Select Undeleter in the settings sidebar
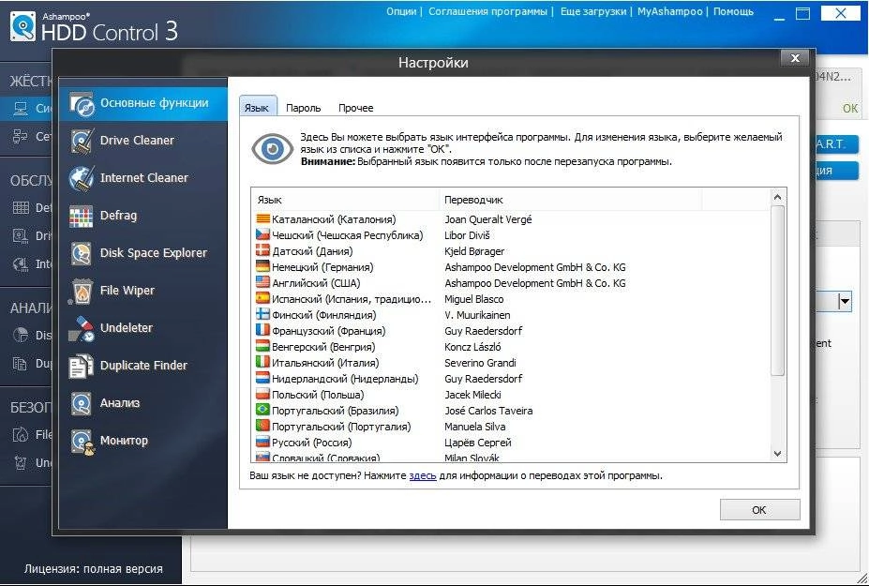869x586 pixels. pos(143,328)
